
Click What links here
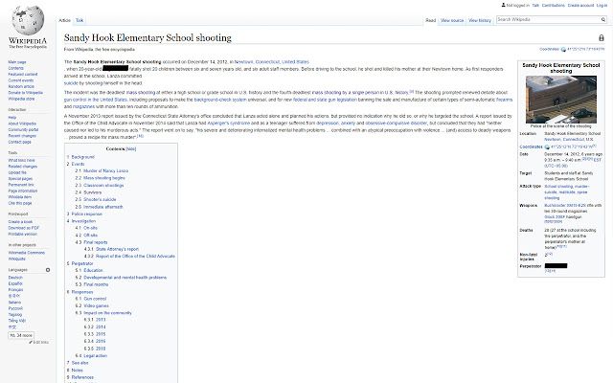[21, 160]
